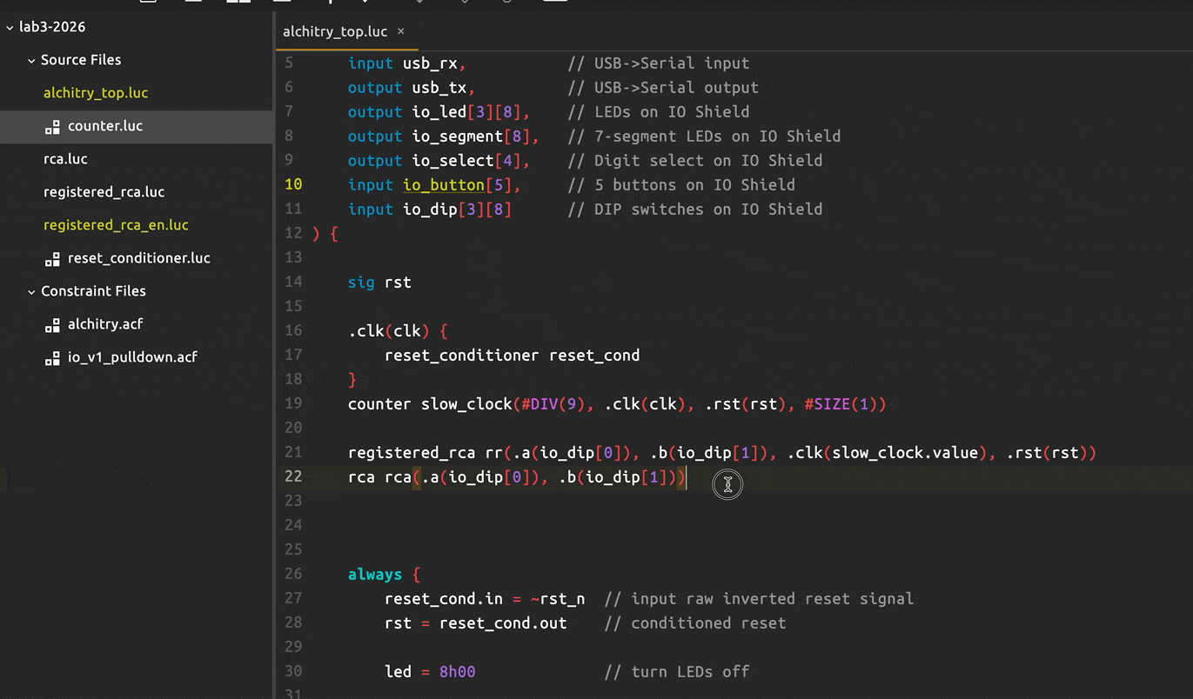Click the component icon next to reset_conditioner.luc

coord(52,259)
